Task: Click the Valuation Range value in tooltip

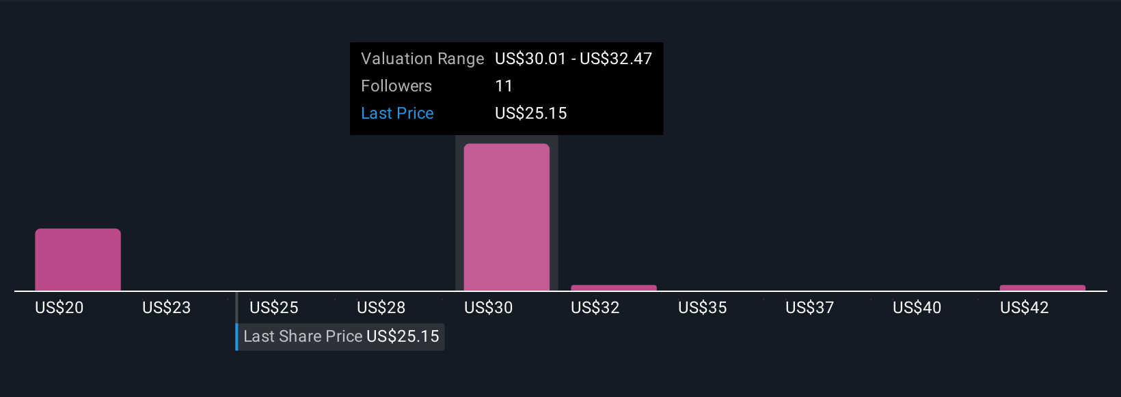Action: pos(573,59)
